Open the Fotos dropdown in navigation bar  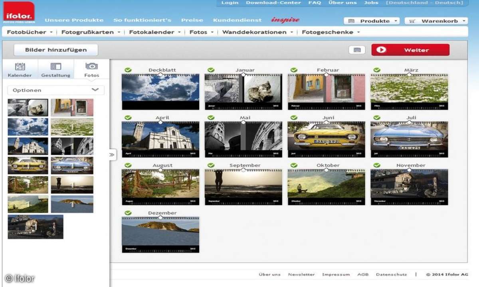click(202, 32)
